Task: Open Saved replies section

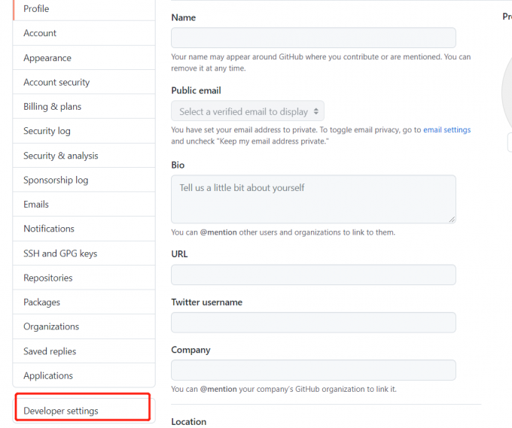Action: (50, 351)
